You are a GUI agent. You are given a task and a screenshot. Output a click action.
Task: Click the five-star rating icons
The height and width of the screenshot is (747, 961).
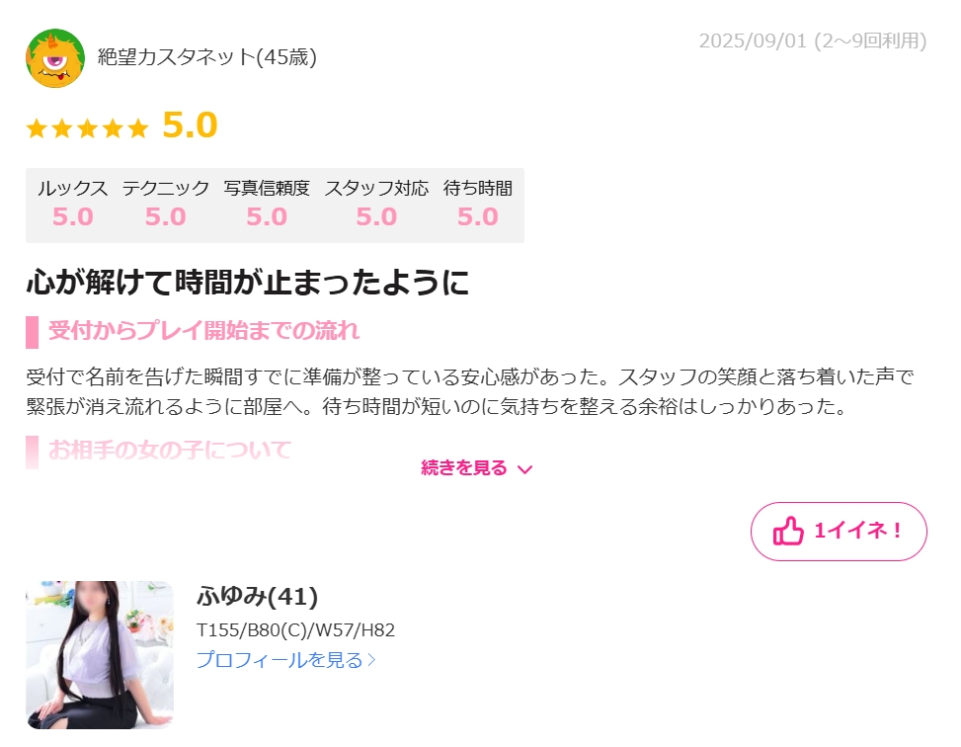tap(87, 128)
